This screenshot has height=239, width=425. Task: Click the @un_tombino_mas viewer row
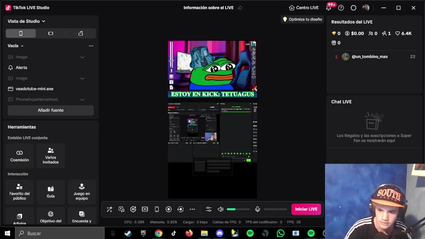click(375, 57)
